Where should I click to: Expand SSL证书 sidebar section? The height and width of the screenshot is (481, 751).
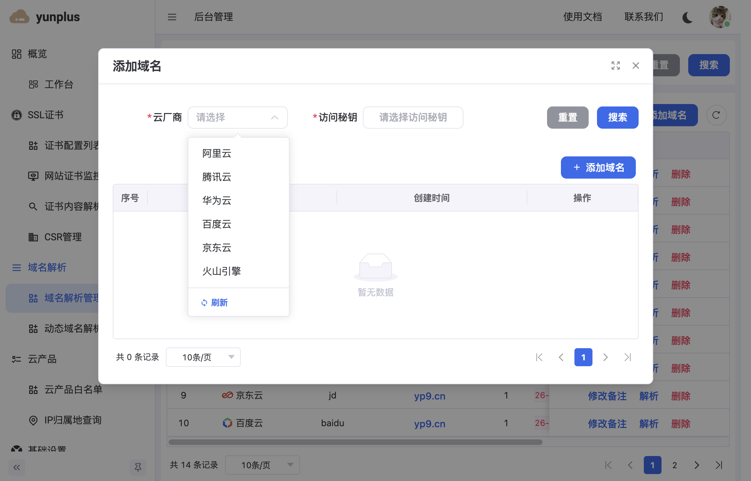(45, 115)
